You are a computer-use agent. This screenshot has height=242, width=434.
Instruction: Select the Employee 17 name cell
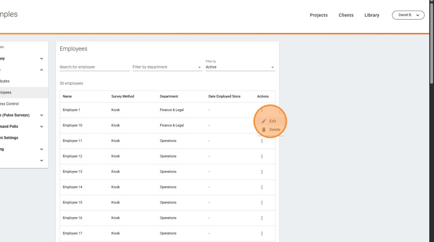point(72,234)
